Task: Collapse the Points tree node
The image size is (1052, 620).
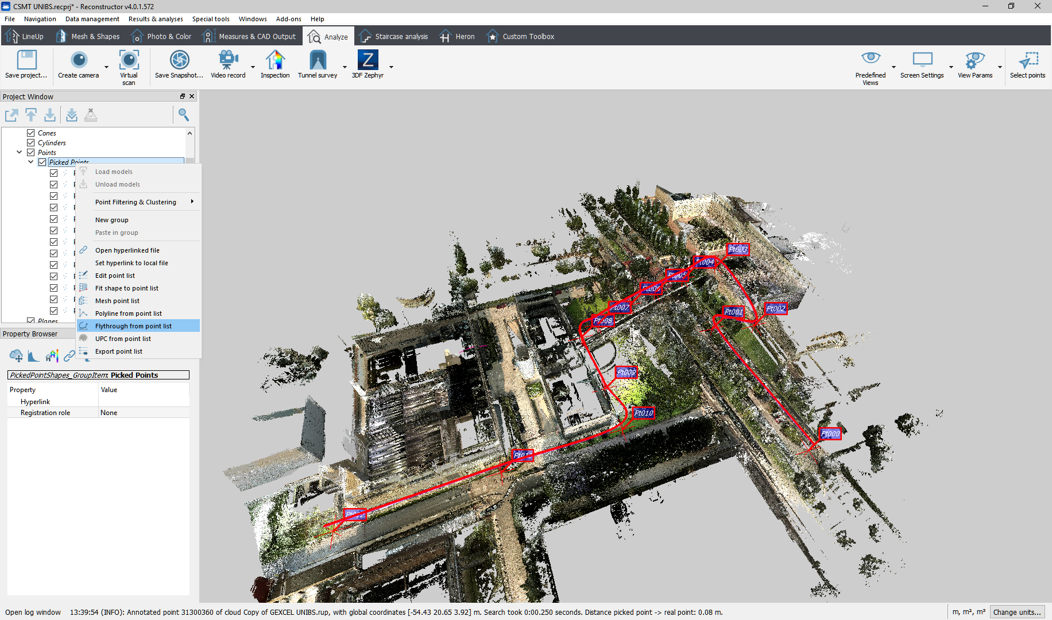Action: click(x=20, y=152)
